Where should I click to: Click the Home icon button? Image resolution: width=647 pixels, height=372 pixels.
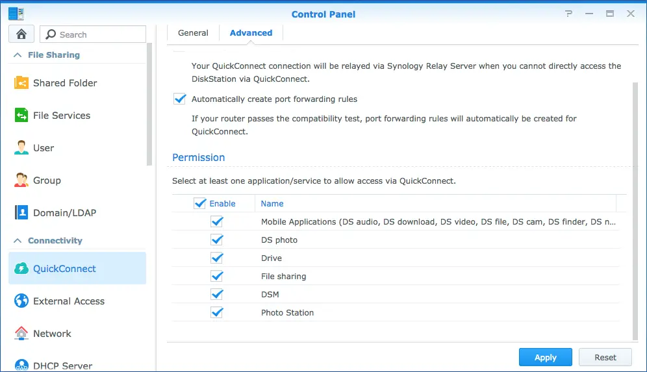click(21, 34)
